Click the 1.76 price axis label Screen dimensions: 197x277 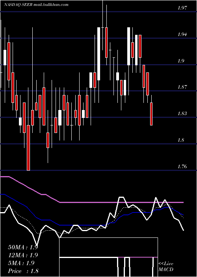pos(182,167)
